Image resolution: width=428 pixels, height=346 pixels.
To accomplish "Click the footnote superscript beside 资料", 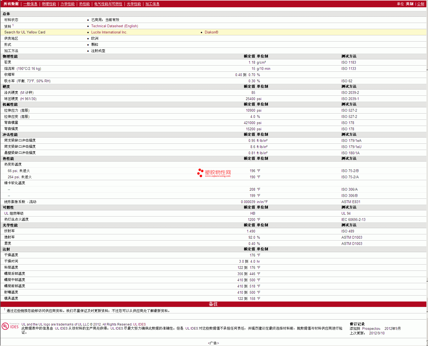I will (x=13, y=25).
